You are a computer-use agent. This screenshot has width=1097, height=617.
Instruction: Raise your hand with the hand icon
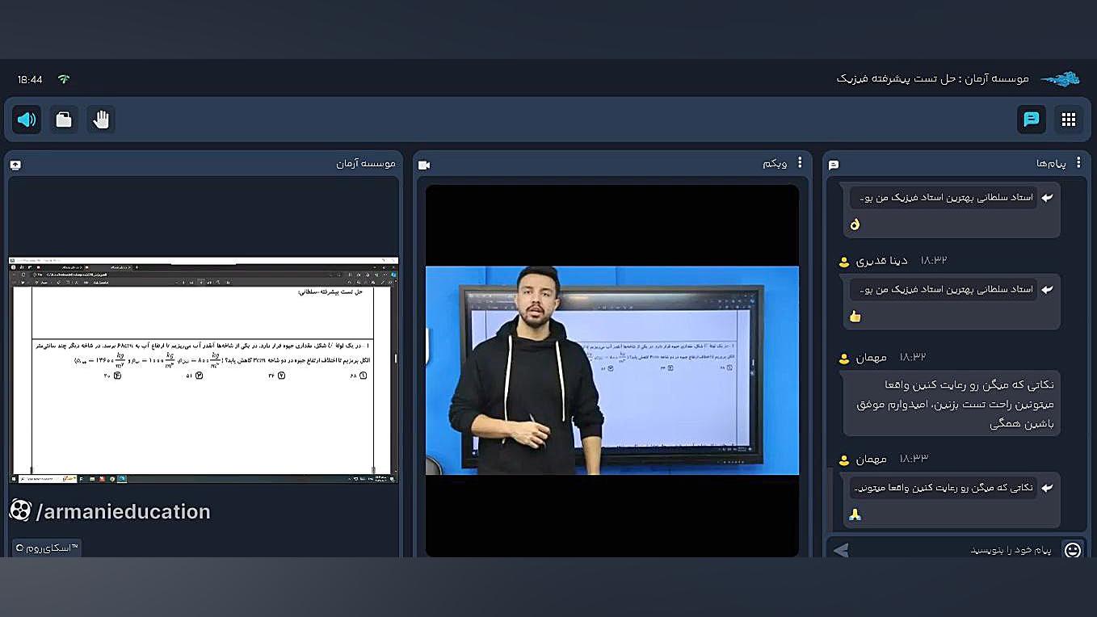click(101, 120)
